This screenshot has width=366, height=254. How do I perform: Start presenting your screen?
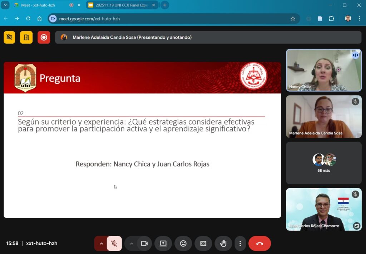click(x=163, y=244)
